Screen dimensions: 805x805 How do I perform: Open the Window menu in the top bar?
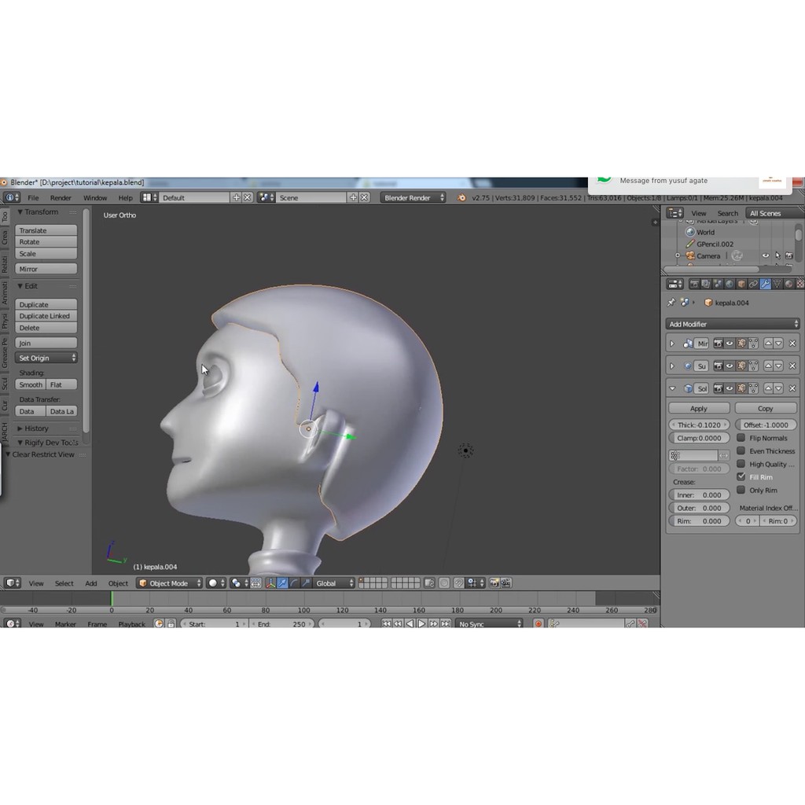coord(95,198)
